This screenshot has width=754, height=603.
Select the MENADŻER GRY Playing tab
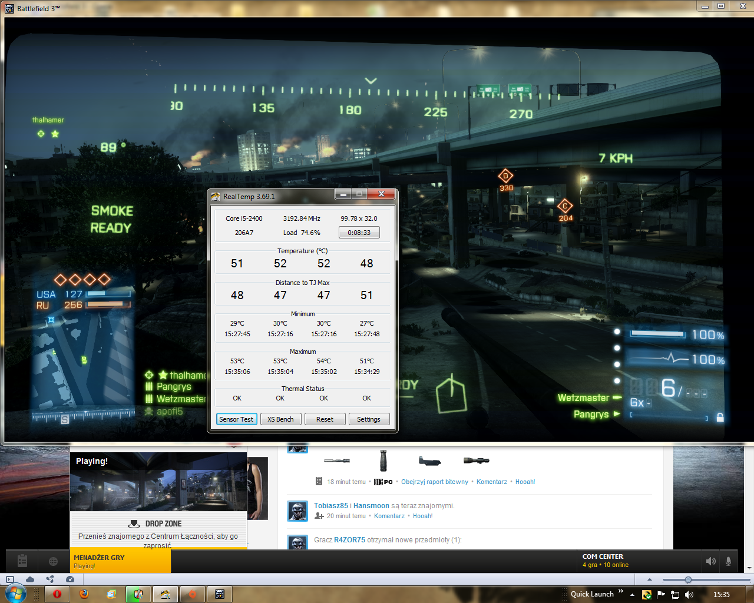pyautogui.click(x=121, y=561)
